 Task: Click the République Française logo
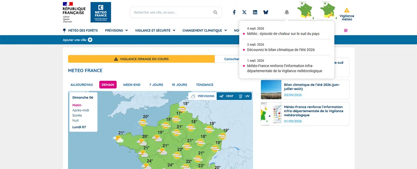click(x=74, y=12)
